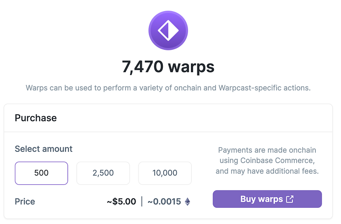Viewport: 341px width, 224px height.
Task: Click the words 'additional fees' in the notice
Action: pos(292,171)
